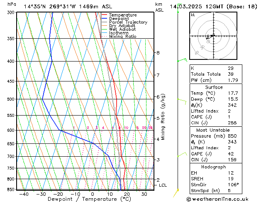The width and height of the screenshot is (261, 202).
Task: Click the kt label in hodograph
Action: 193,15
